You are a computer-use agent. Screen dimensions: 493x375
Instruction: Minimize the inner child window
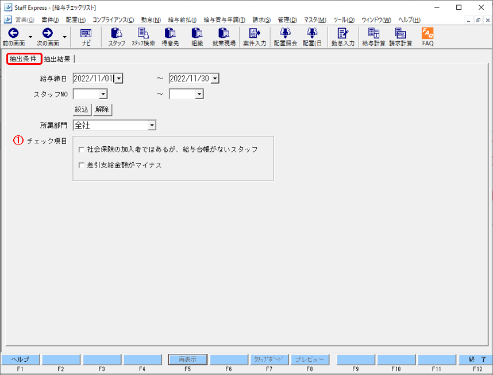click(x=469, y=20)
